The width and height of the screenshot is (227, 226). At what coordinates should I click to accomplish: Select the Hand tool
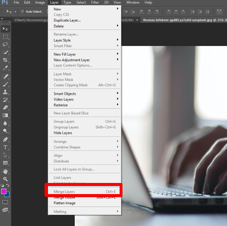(5, 171)
